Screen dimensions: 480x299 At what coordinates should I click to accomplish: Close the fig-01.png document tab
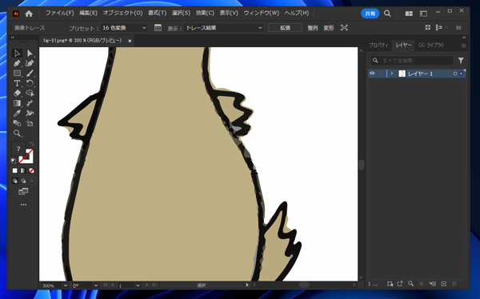tap(130, 41)
